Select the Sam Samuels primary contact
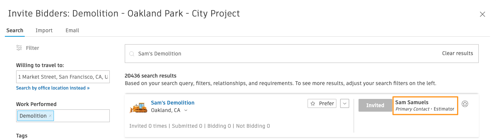Image resolution: width=496 pixels, height=139 pixels. tap(425, 105)
